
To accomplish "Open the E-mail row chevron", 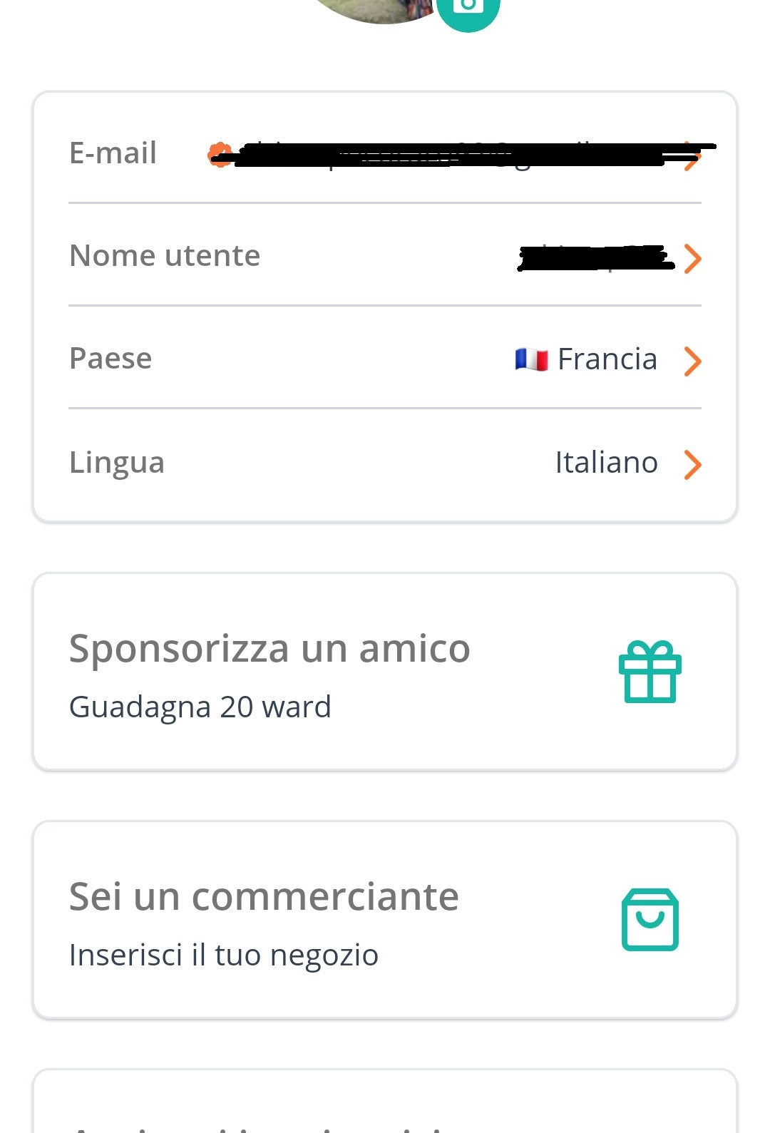I will tap(692, 156).
